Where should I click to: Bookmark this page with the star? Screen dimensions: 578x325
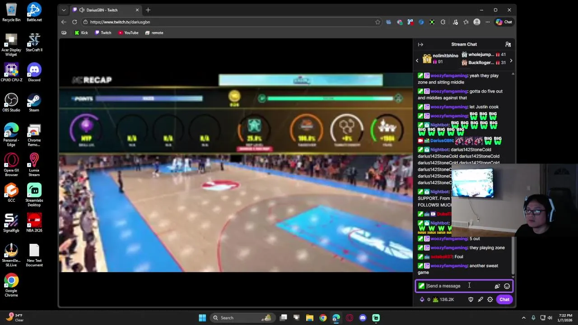(378, 22)
